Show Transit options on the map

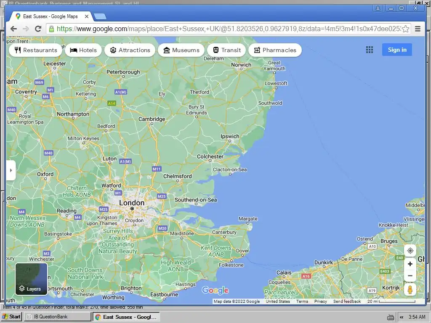[x=227, y=50]
